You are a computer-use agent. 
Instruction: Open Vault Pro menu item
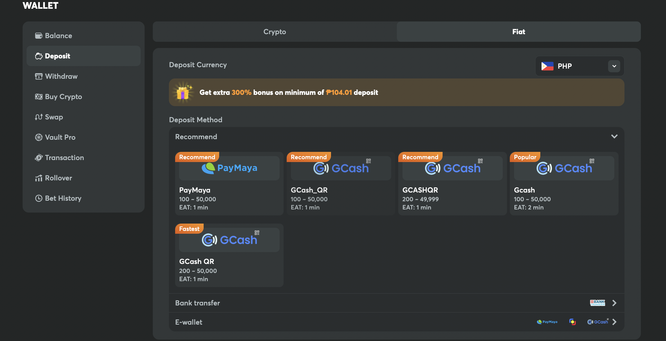tap(84, 137)
